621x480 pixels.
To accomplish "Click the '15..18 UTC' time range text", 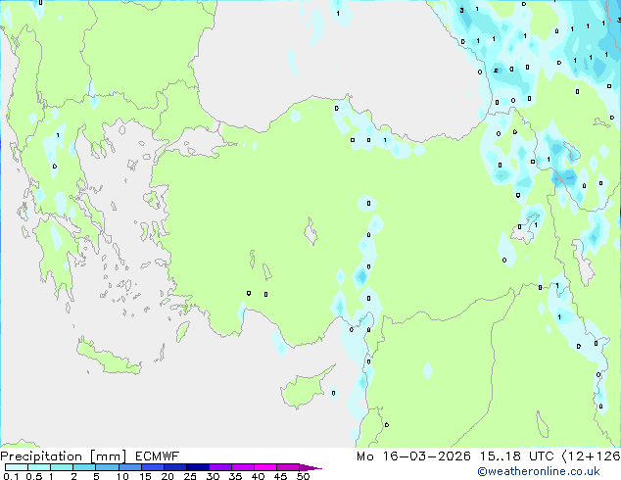I will click(x=516, y=456).
